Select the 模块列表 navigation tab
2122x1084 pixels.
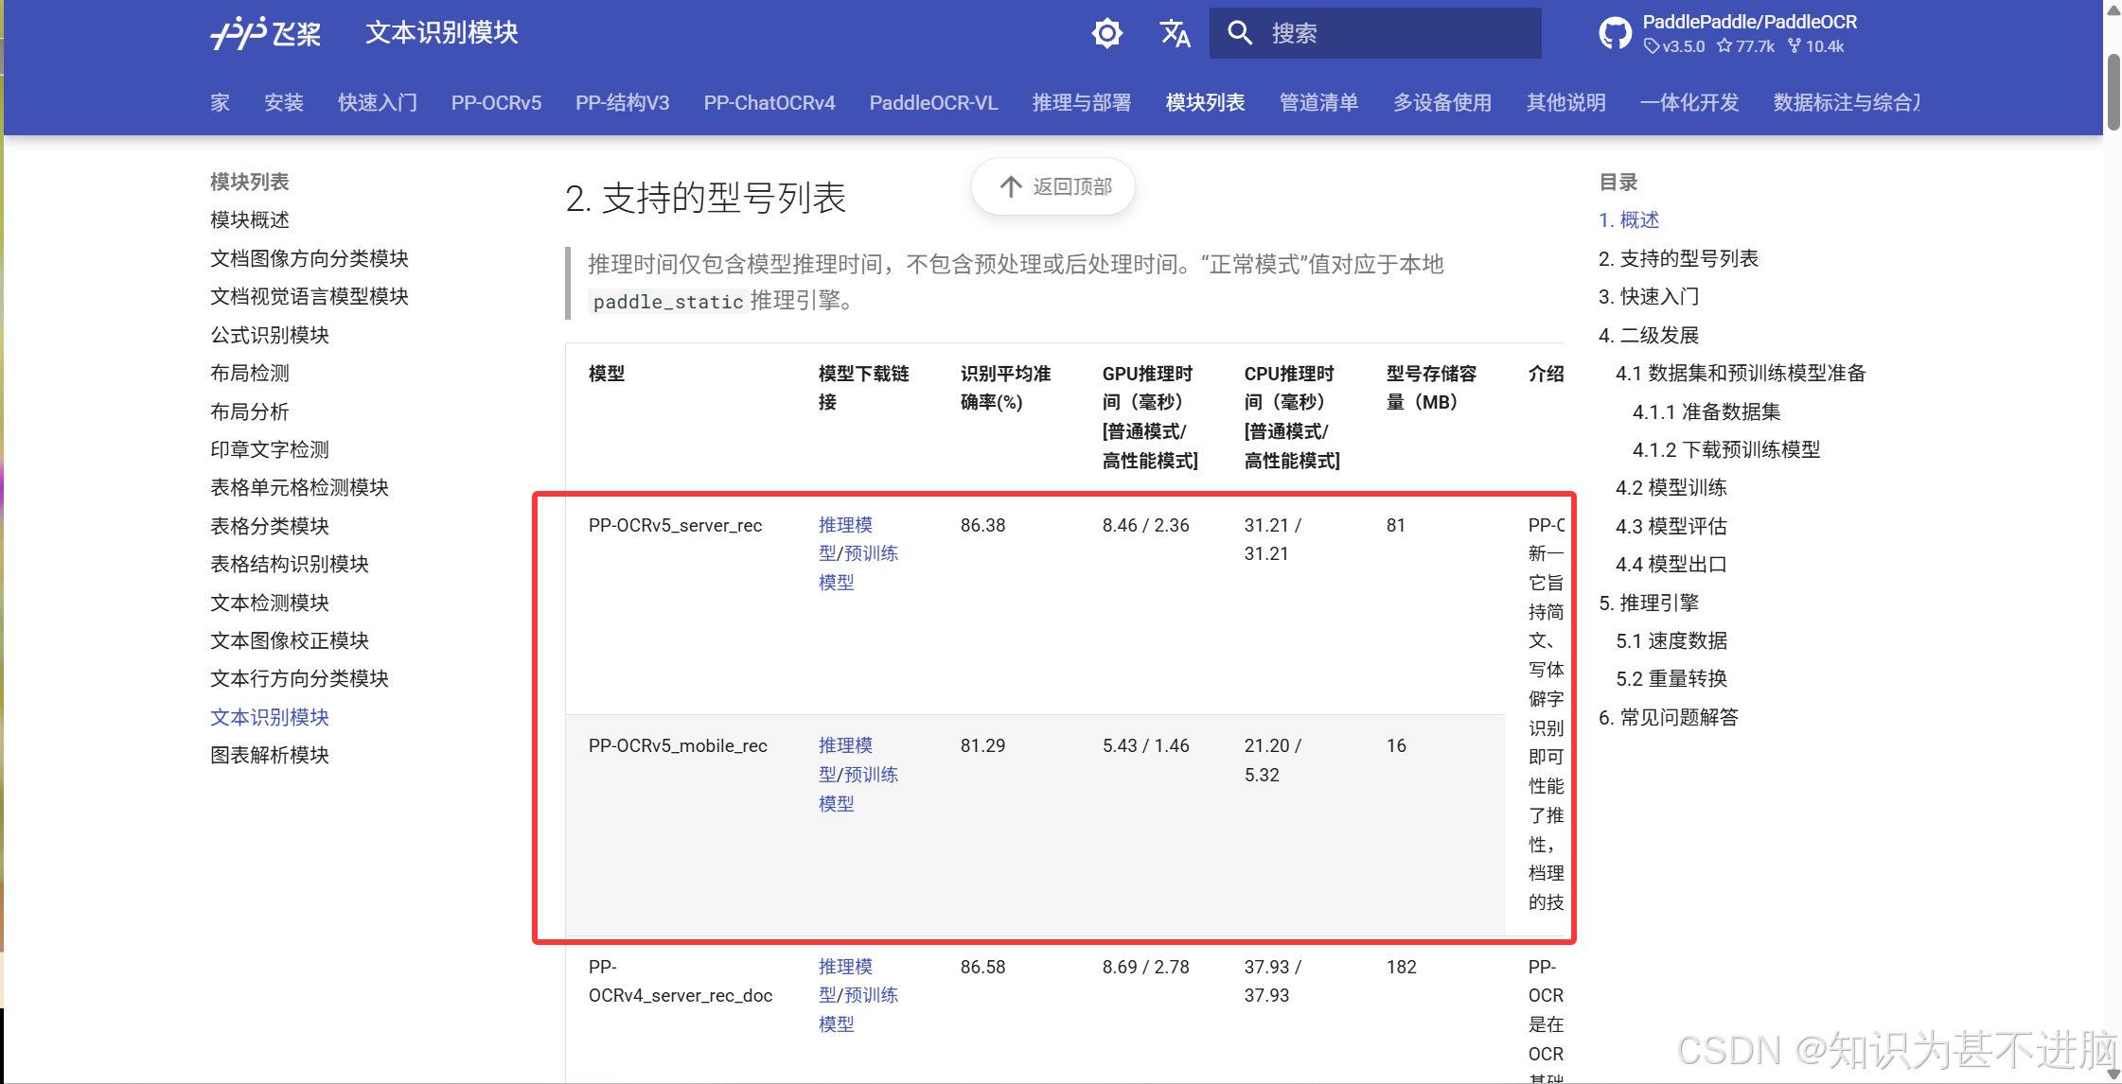coord(1205,102)
